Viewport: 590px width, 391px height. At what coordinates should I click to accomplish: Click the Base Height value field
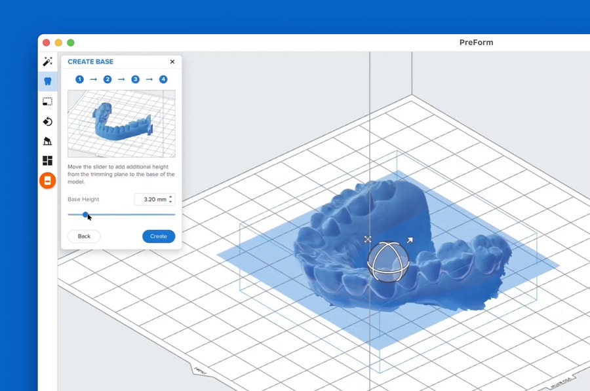point(151,199)
